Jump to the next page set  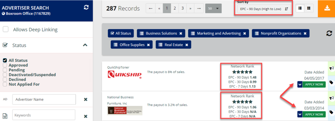tap(190, 8)
